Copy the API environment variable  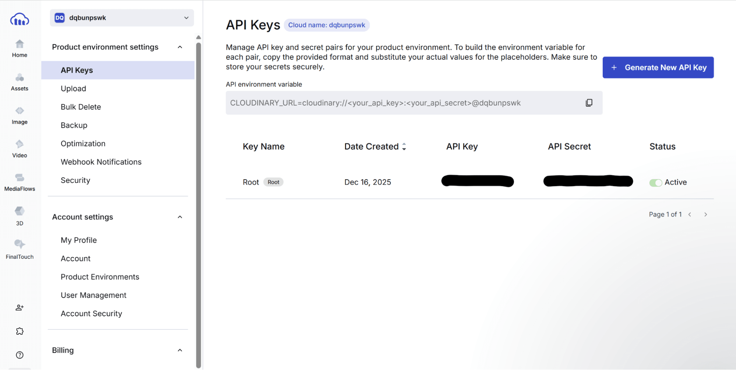pyautogui.click(x=589, y=103)
